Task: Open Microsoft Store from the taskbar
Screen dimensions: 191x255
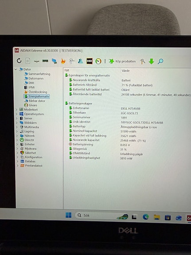Action: tap(168, 218)
